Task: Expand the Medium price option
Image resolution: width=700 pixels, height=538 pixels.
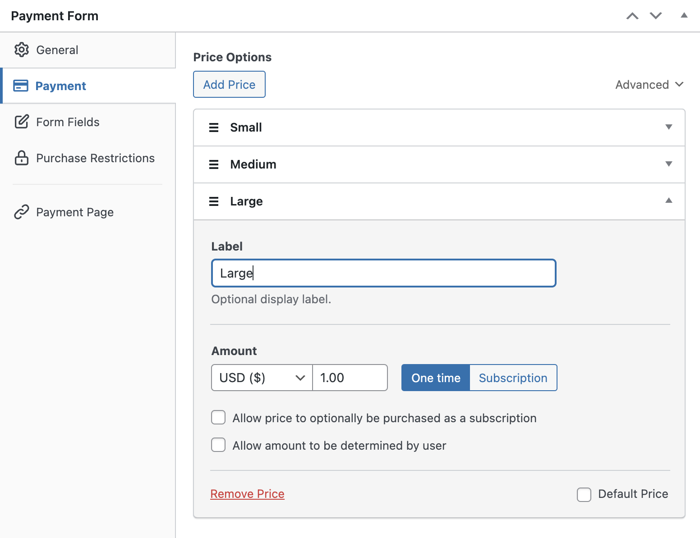Action: [x=669, y=164]
